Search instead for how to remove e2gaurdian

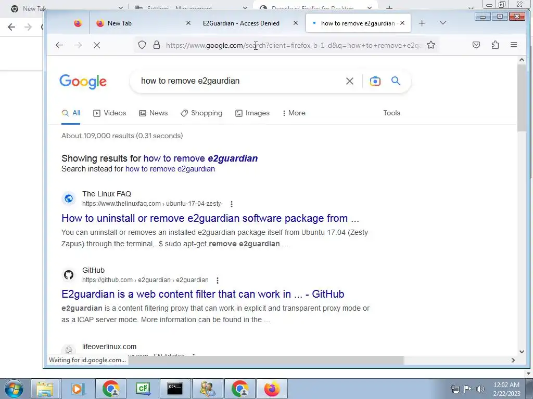[x=170, y=169]
